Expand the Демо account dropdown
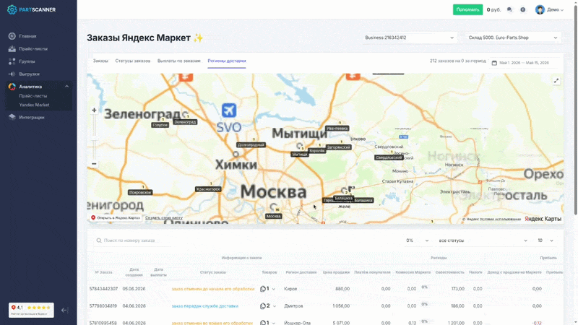Viewport: 578px width, 325px height. pos(555,9)
